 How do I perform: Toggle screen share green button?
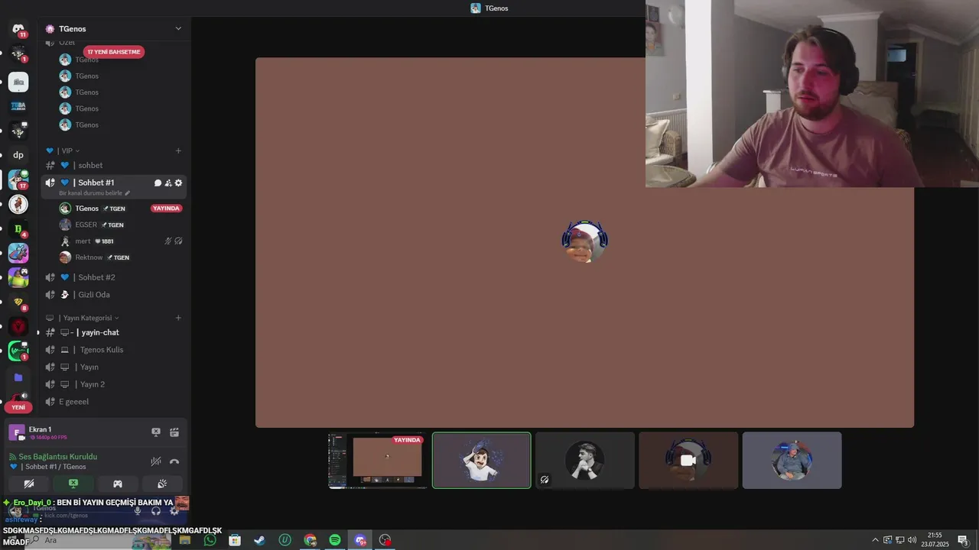click(x=73, y=484)
